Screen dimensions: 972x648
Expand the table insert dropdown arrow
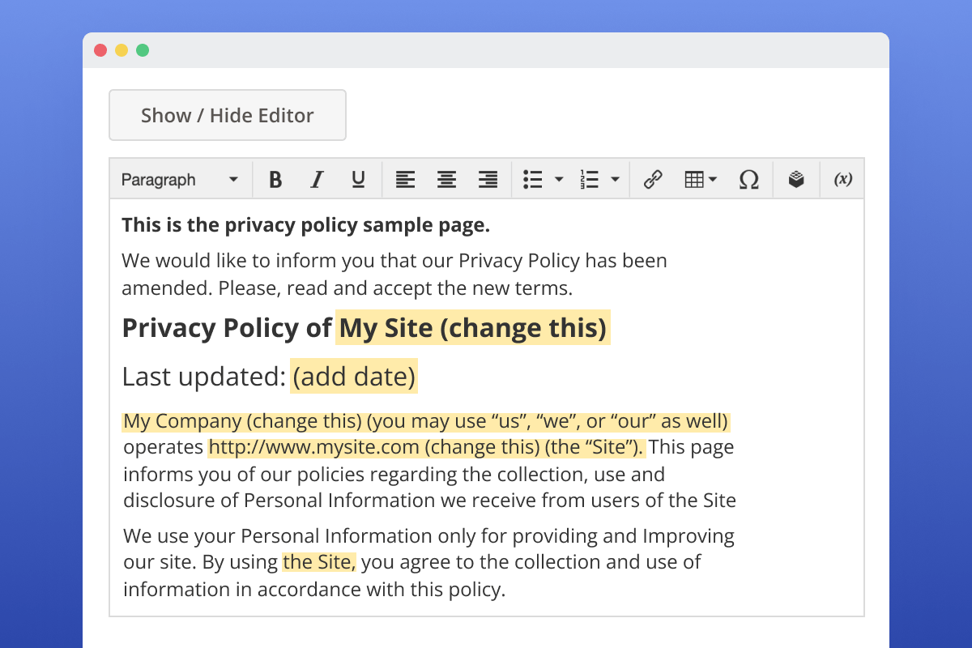pyautogui.click(x=711, y=179)
